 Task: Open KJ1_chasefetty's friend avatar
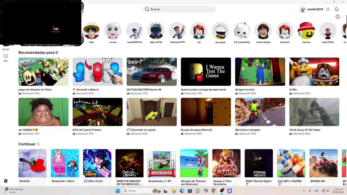(x=242, y=31)
